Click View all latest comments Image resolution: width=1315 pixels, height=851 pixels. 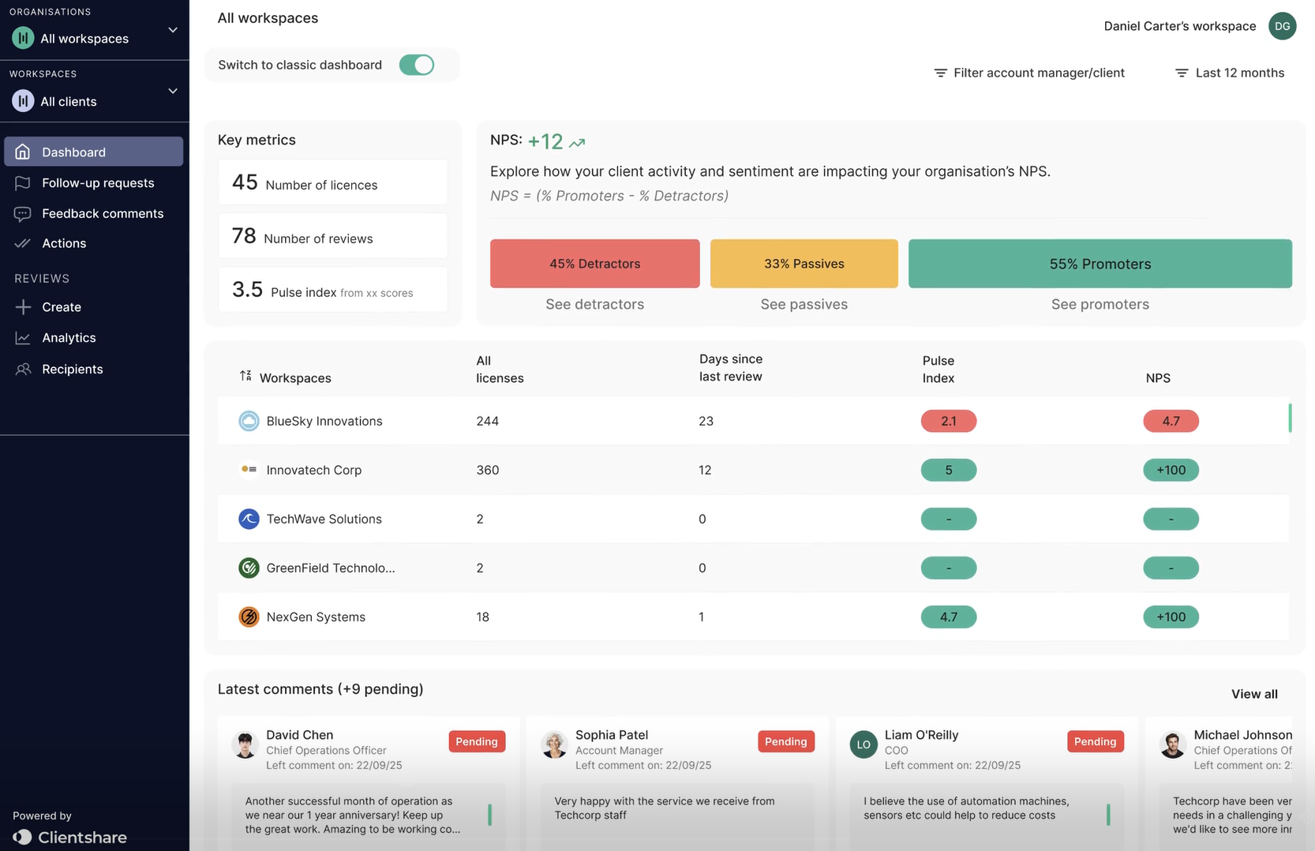pos(1254,694)
